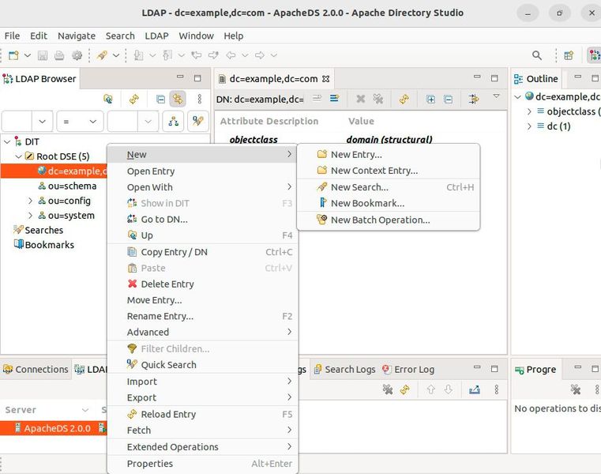Open the File menu
The width and height of the screenshot is (601, 474).
[13, 36]
